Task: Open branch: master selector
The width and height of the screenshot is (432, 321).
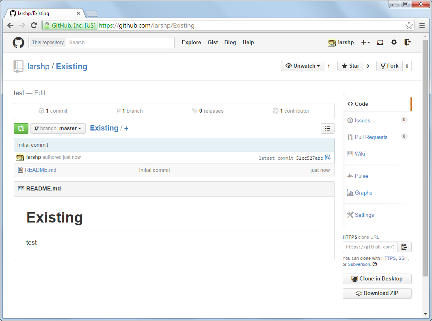Action: coord(58,128)
